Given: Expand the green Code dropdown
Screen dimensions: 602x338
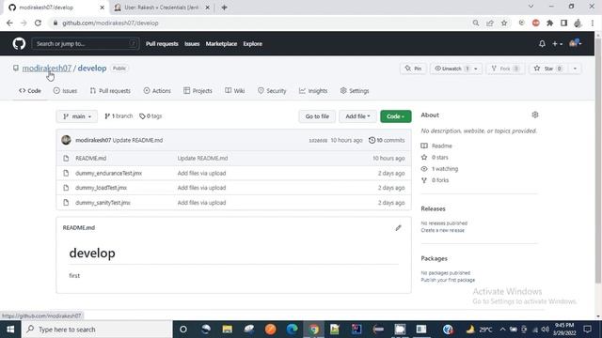Looking at the screenshot, I should [x=396, y=116].
